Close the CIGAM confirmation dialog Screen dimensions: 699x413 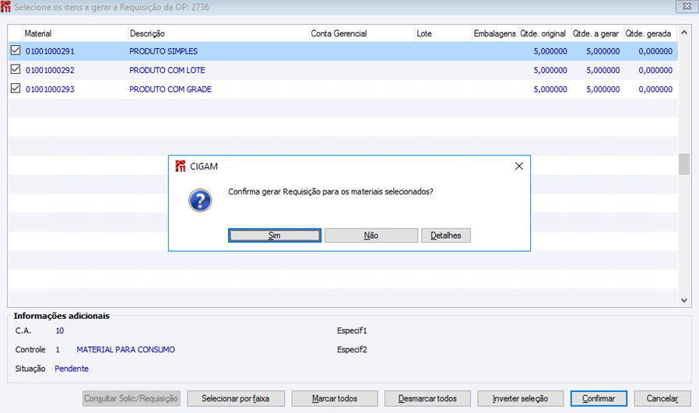coord(519,166)
